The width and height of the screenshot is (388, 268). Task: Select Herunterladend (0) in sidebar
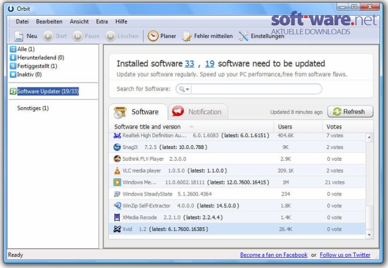coord(37,57)
